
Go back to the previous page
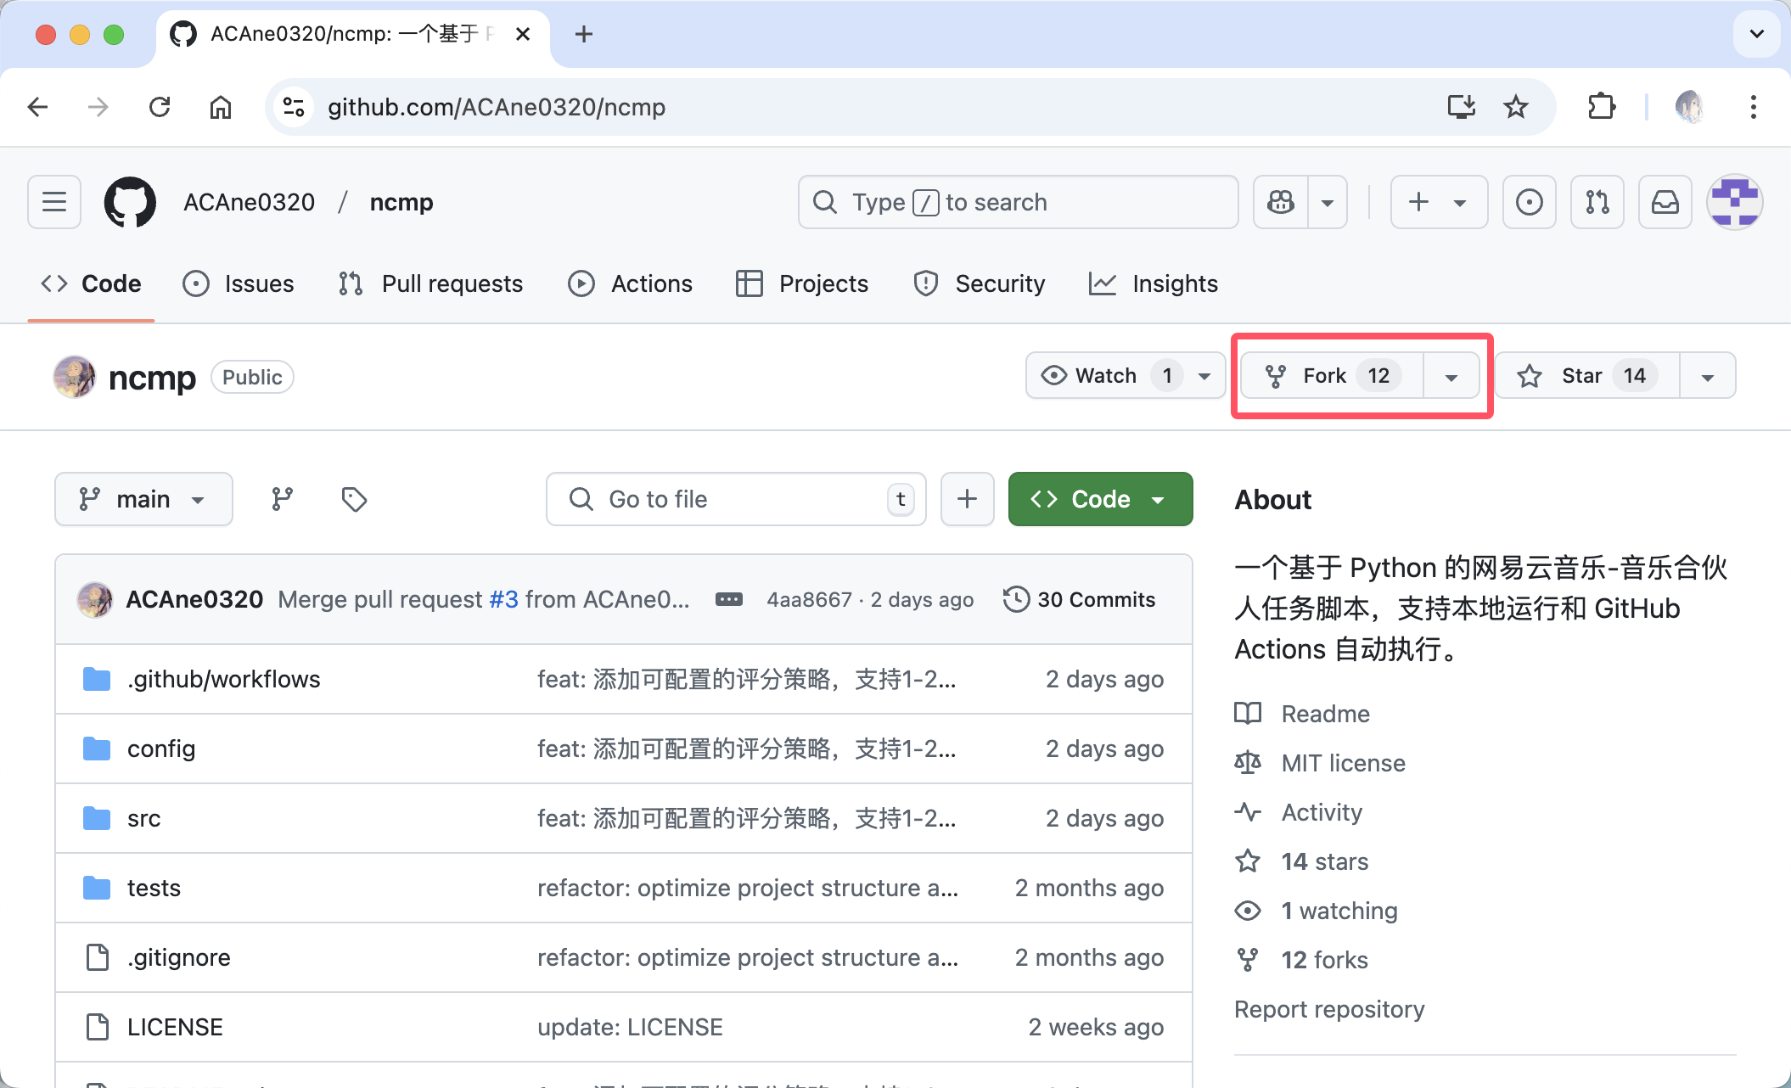point(38,107)
